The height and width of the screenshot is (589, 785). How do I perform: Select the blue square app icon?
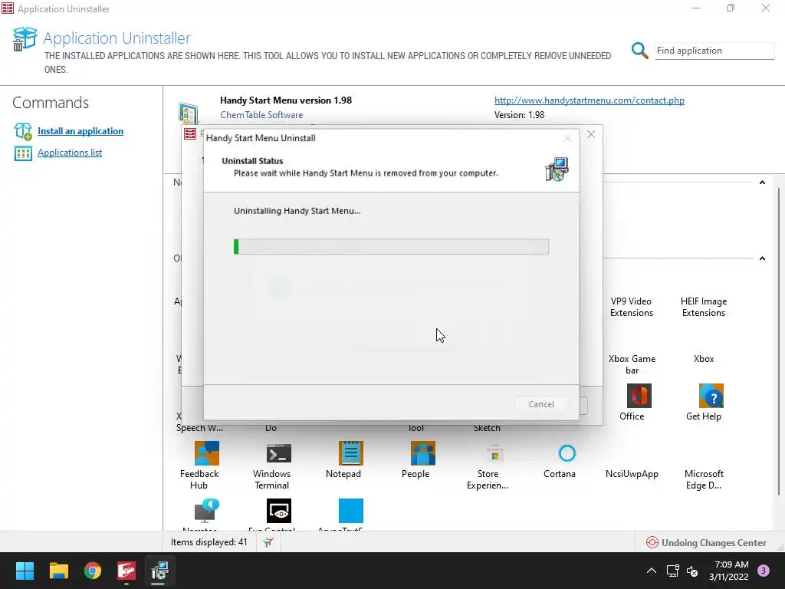coord(350,511)
